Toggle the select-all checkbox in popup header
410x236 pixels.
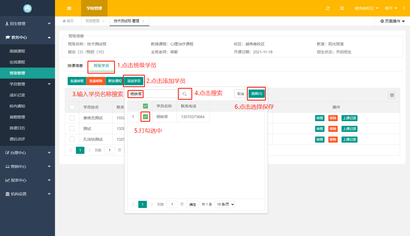(145, 106)
